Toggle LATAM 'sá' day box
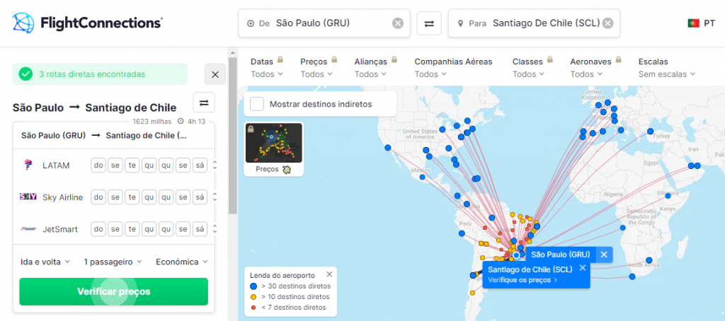The height and width of the screenshot is (321, 725). (200, 165)
